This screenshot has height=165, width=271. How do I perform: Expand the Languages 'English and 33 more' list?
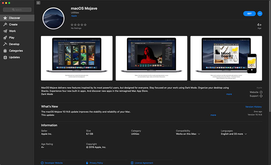[246, 134]
